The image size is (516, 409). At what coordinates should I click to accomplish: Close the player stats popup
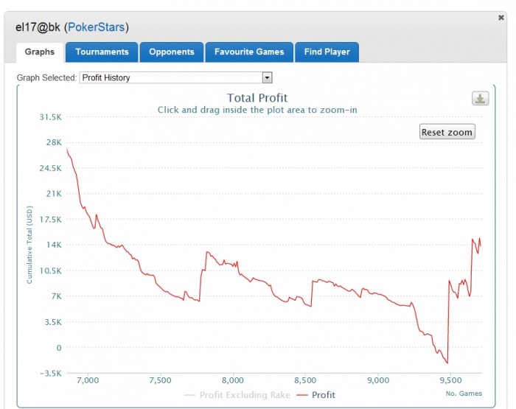click(501, 17)
